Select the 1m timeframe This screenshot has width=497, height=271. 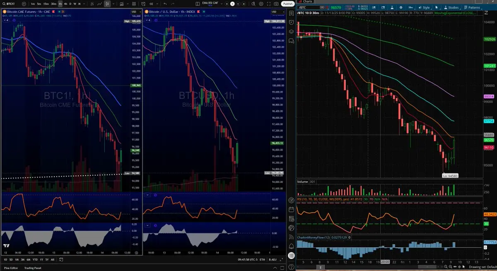tap(33, 4)
